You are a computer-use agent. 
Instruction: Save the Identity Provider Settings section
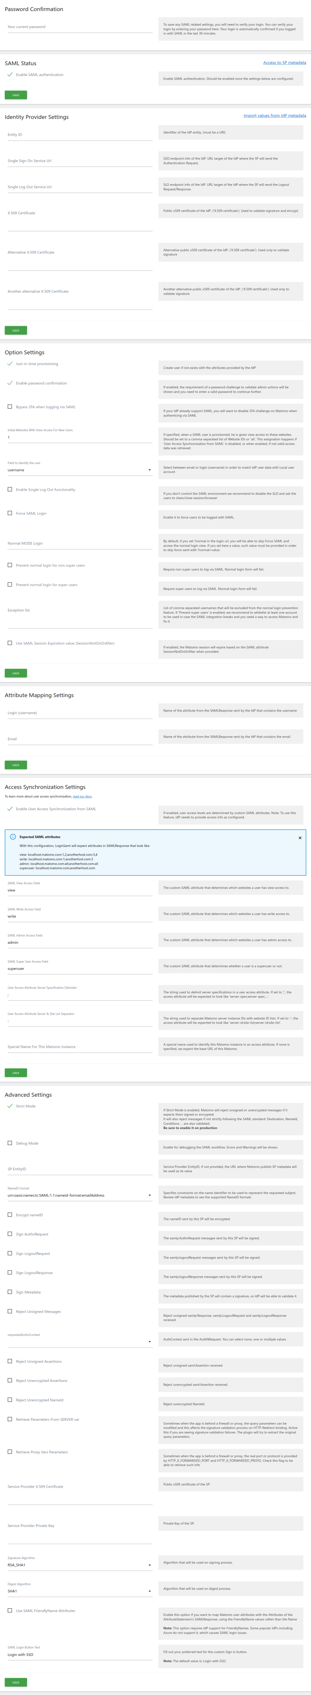(16, 330)
